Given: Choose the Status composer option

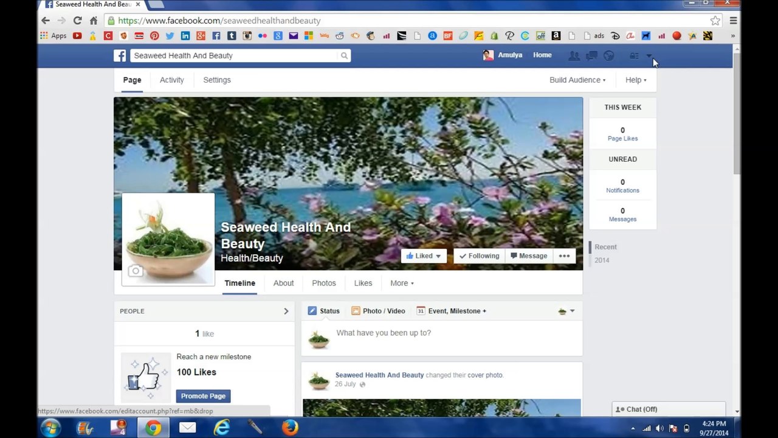Looking at the screenshot, I should click(324, 311).
